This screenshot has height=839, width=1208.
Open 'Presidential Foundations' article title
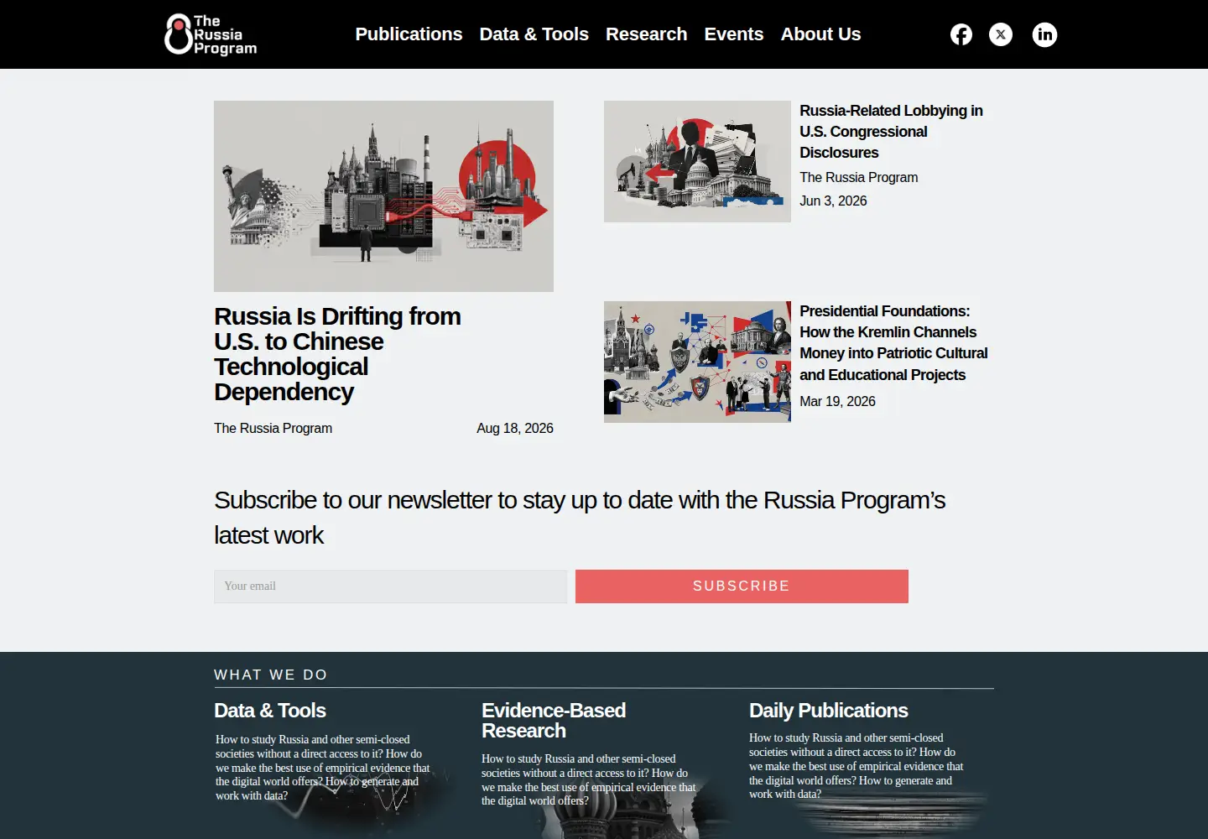[x=893, y=343]
